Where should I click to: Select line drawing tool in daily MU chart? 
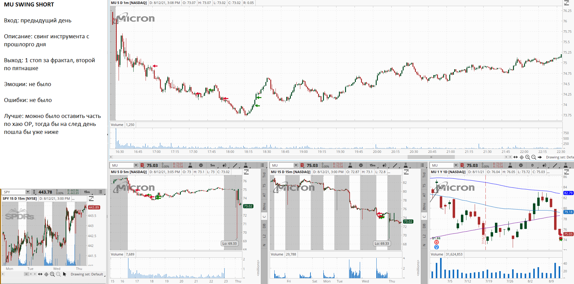(x=555, y=165)
